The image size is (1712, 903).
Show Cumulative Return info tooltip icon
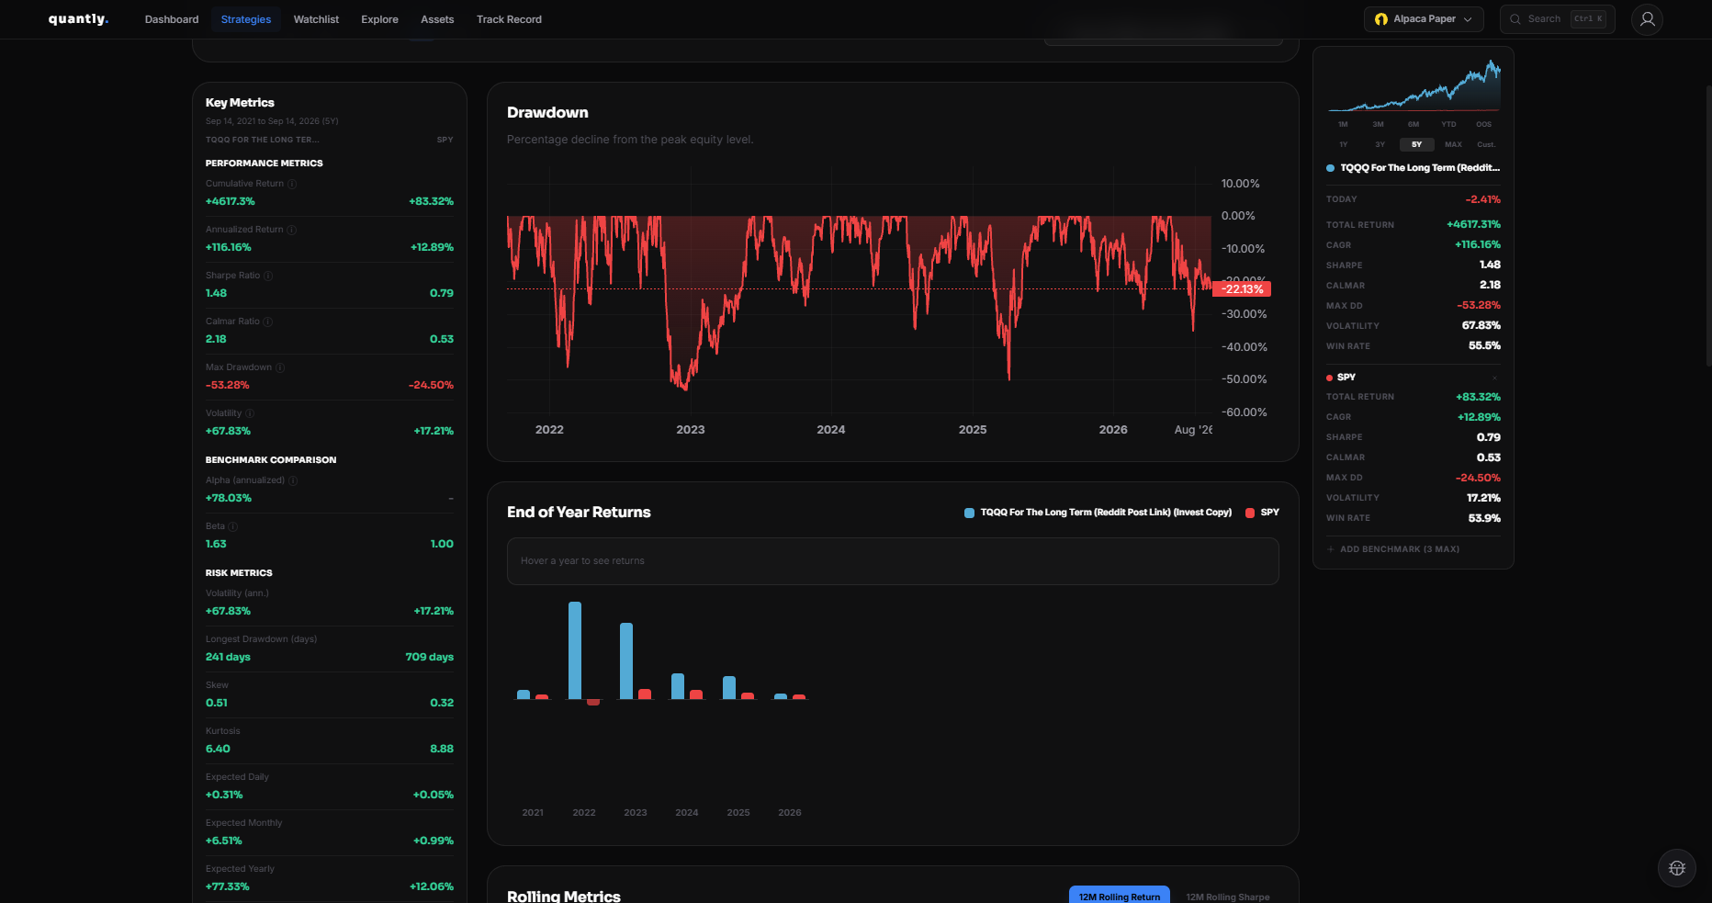pyautogui.click(x=292, y=184)
